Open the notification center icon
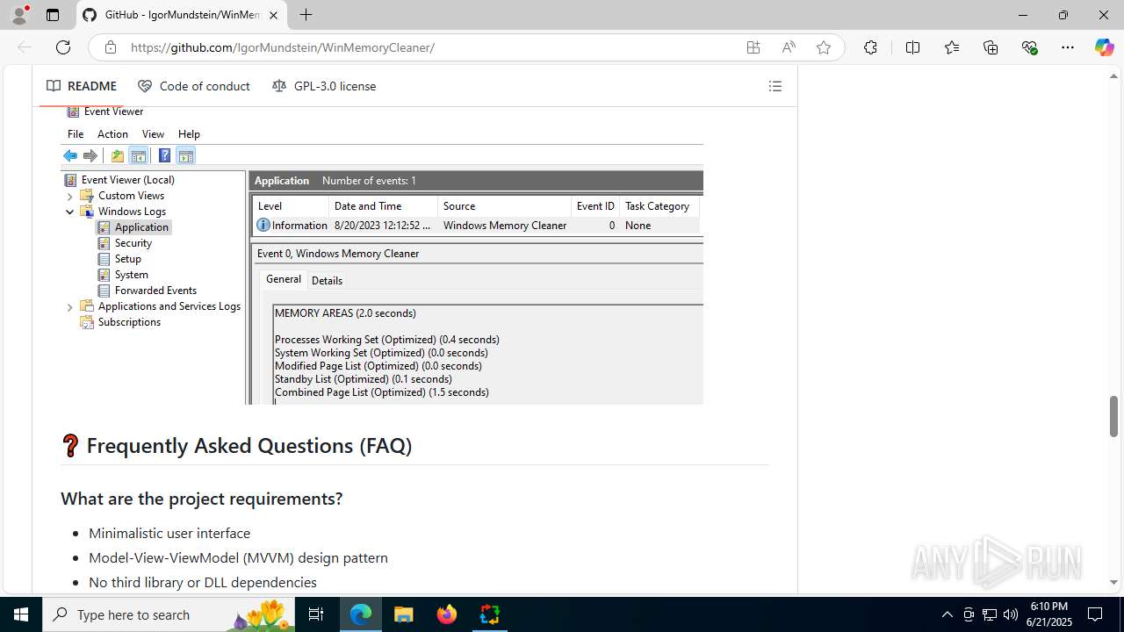 [1095, 614]
